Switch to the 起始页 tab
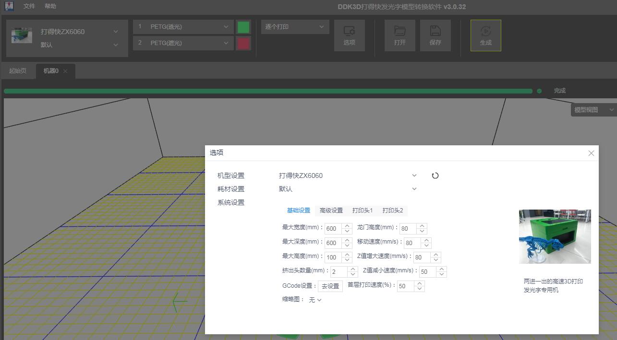Screen dimensions: 617x340 (x=18, y=71)
